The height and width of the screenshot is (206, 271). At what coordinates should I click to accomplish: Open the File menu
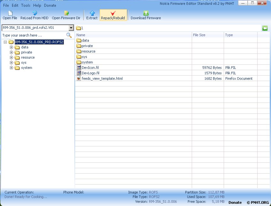6,5
